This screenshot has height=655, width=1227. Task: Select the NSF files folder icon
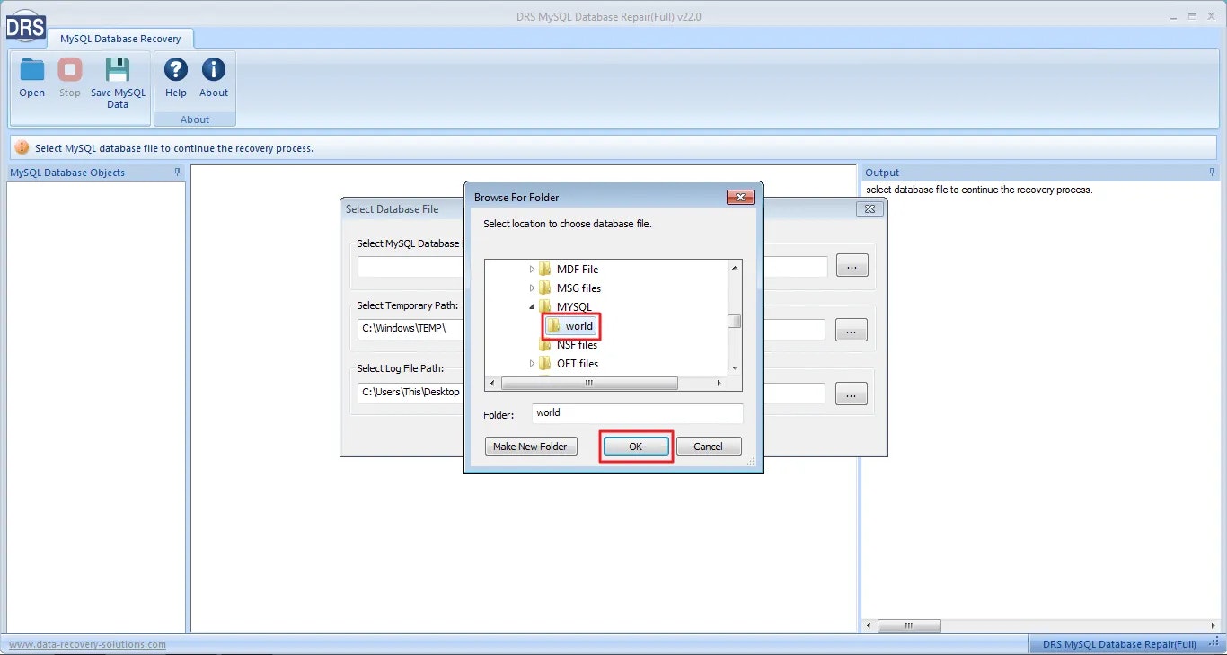(544, 344)
